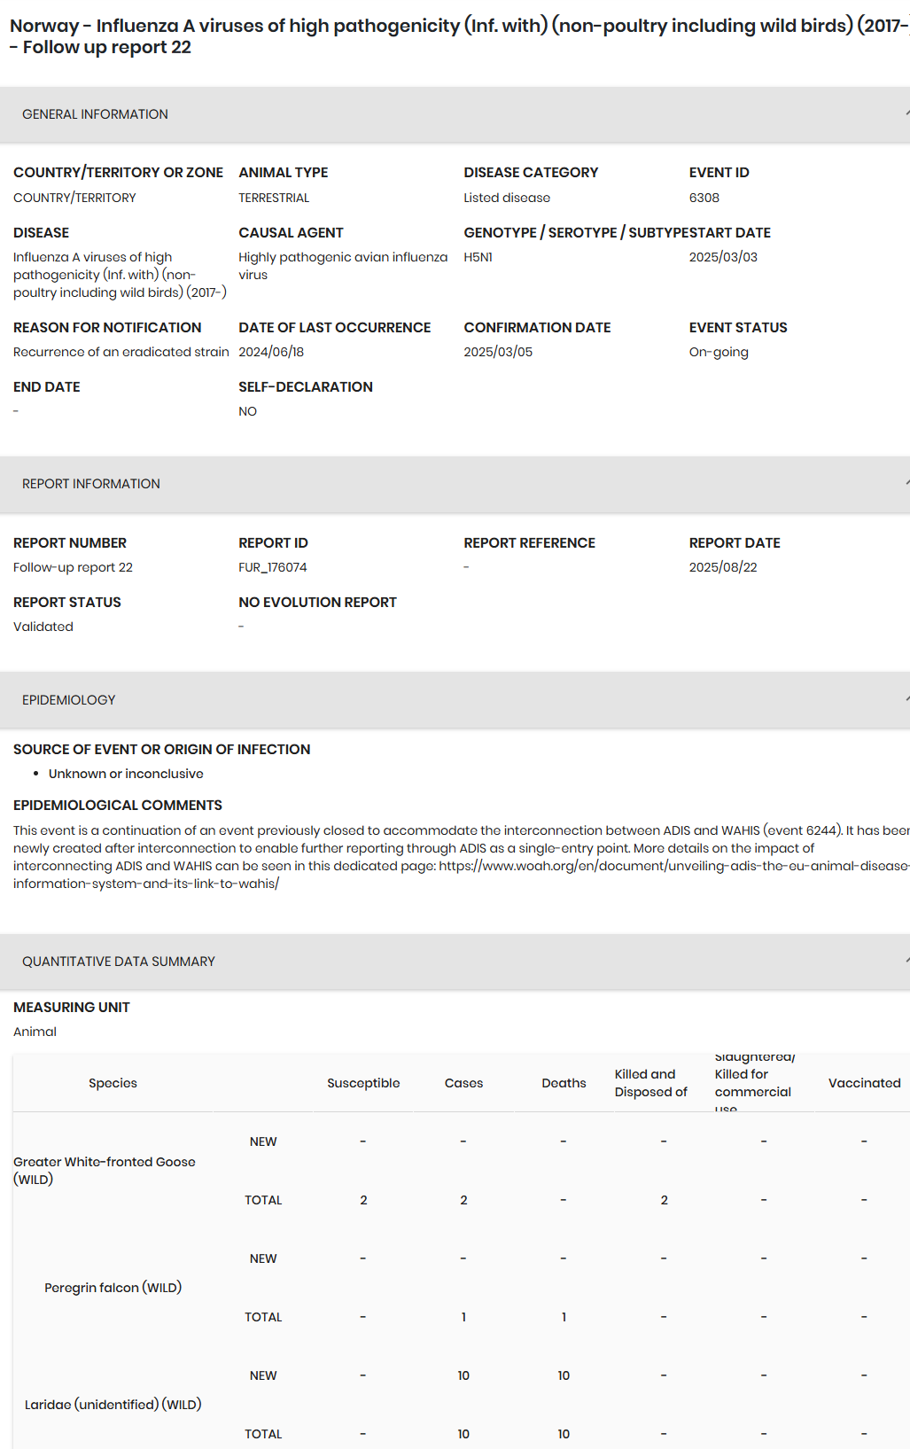This screenshot has width=910, height=1449.
Task: Select the Event ID value 6308
Action: pos(704,198)
